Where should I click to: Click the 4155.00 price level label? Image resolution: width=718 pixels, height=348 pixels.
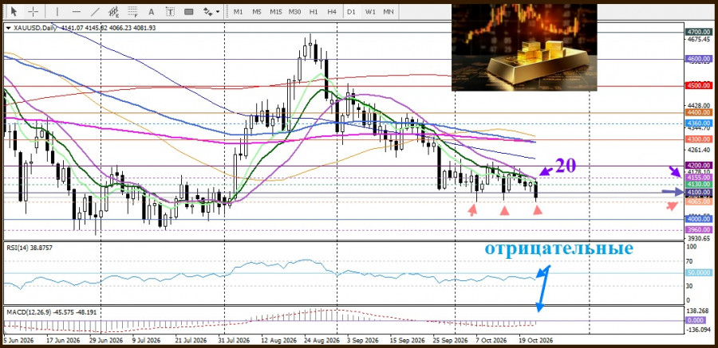[x=698, y=178]
